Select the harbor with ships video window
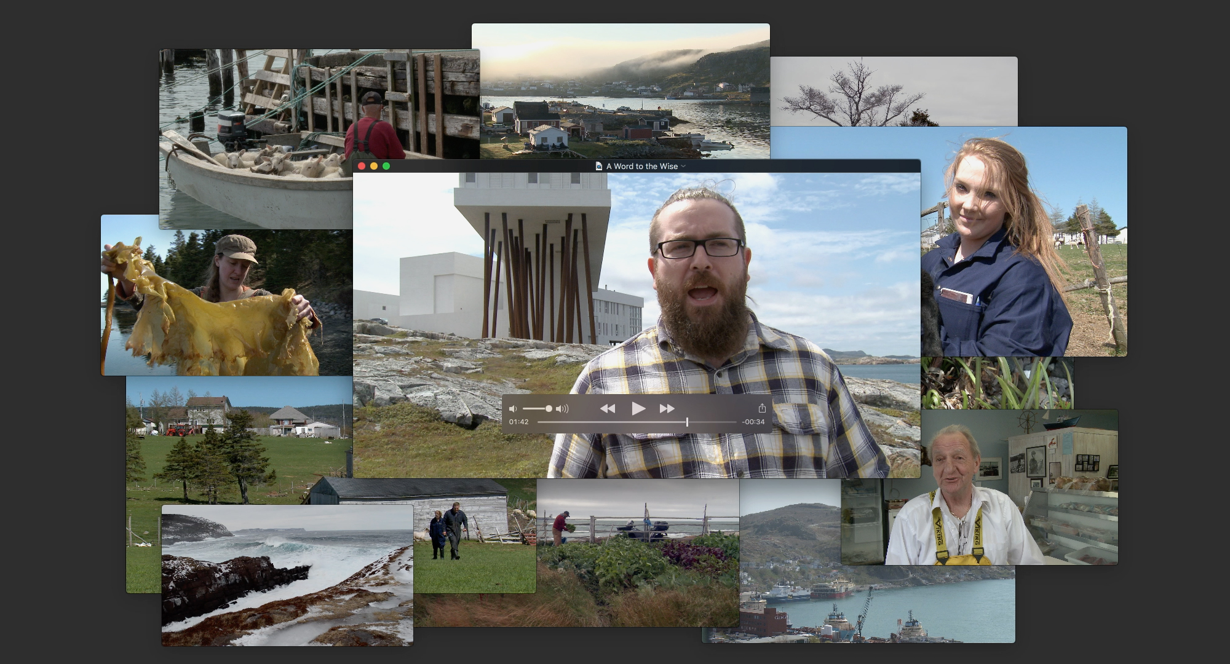 (x=858, y=603)
